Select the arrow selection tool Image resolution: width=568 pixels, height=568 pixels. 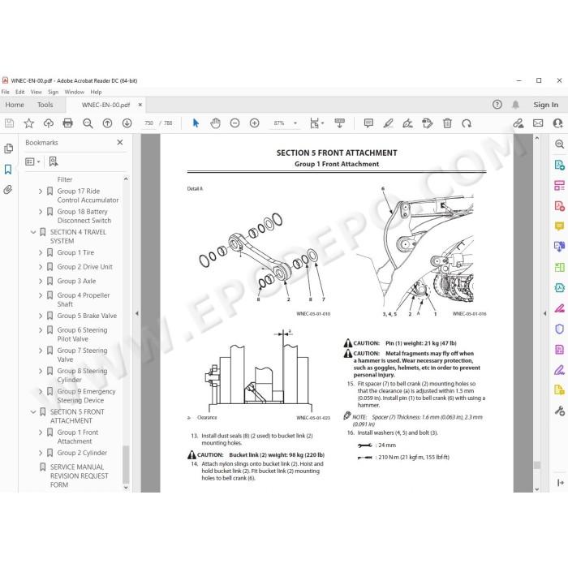(196, 123)
